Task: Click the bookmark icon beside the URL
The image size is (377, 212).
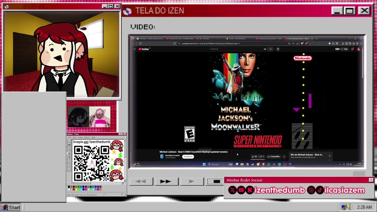Action: click(x=174, y=44)
